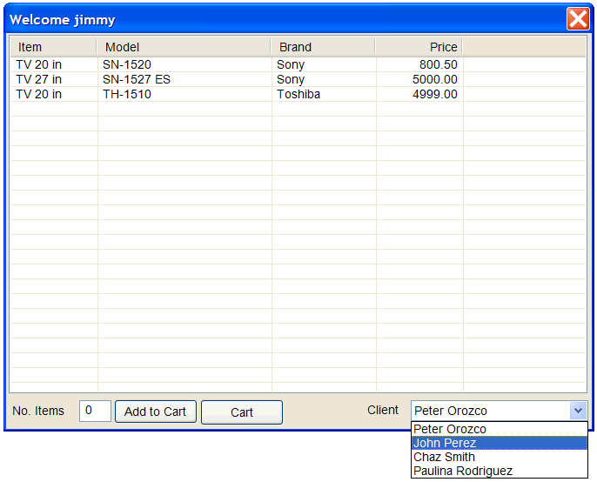Focus the No. Items input field
The width and height of the screenshot is (597, 482).
(x=95, y=411)
